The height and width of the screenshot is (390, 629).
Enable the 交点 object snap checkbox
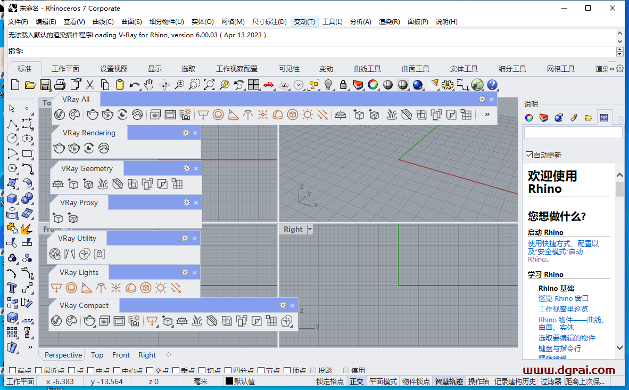[x=150, y=371]
